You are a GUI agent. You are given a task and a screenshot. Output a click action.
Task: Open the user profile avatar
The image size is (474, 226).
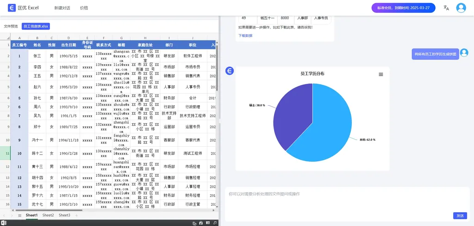(461, 8)
